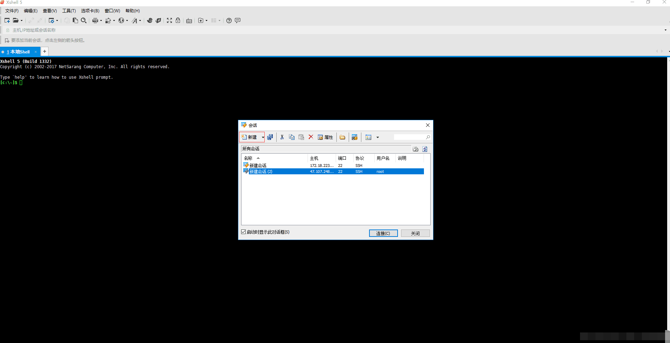The height and width of the screenshot is (343, 670).
Task: Open the 帮助(H) menu
Action: 133,11
